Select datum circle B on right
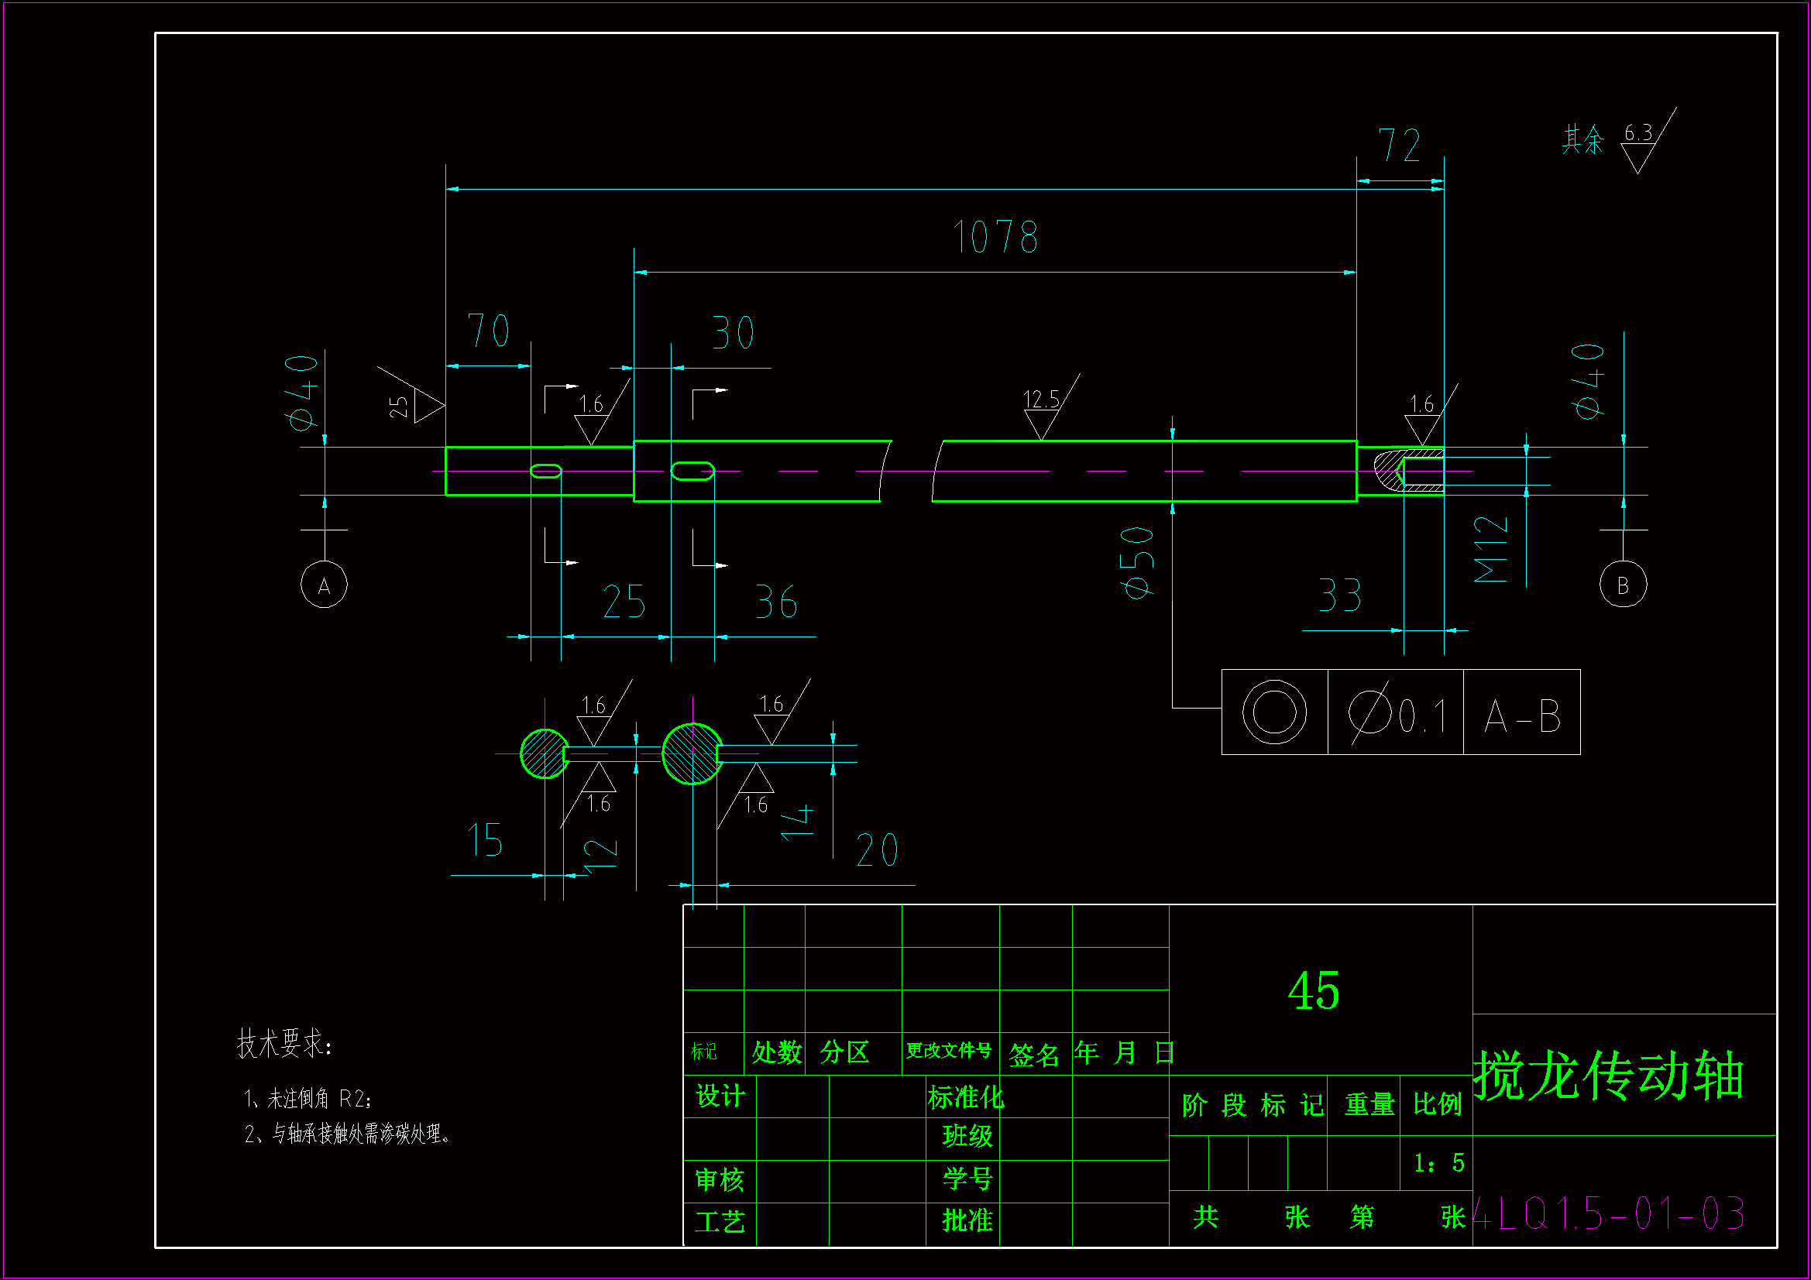The image size is (1811, 1280). (x=1623, y=585)
